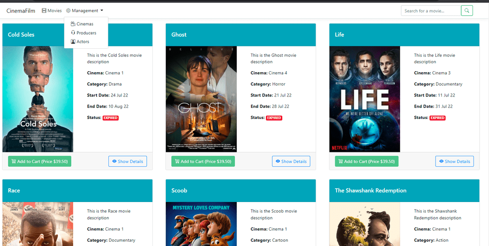This screenshot has height=246, width=489.
Task: Click the eye icon in Ghost Show Details
Action: click(x=277, y=161)
